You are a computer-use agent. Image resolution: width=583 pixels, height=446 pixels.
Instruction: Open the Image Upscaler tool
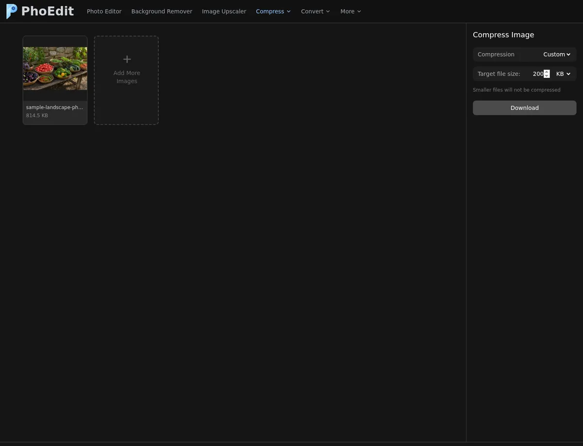pos(224,11)
